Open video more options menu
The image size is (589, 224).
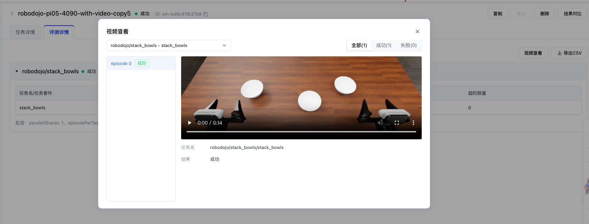tap(413, 123)
